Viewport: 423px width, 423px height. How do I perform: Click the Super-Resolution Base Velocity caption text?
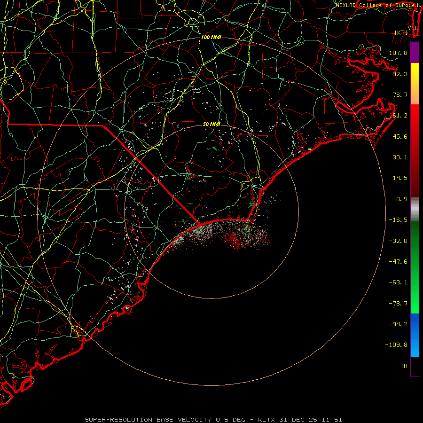tap(213, 420)
